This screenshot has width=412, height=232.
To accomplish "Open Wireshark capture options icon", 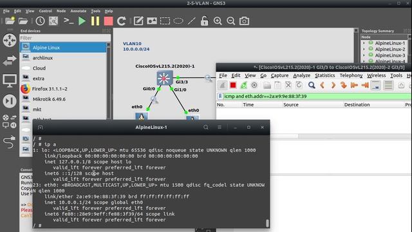I will click(254, 85).
